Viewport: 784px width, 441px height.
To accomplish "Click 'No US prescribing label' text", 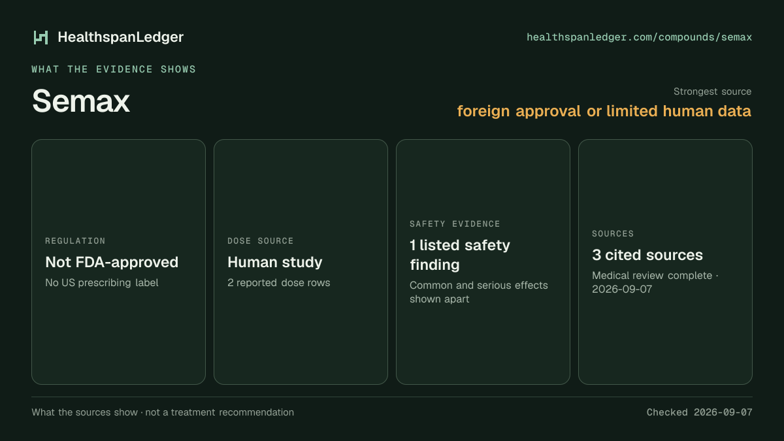I will click(102, 283).
